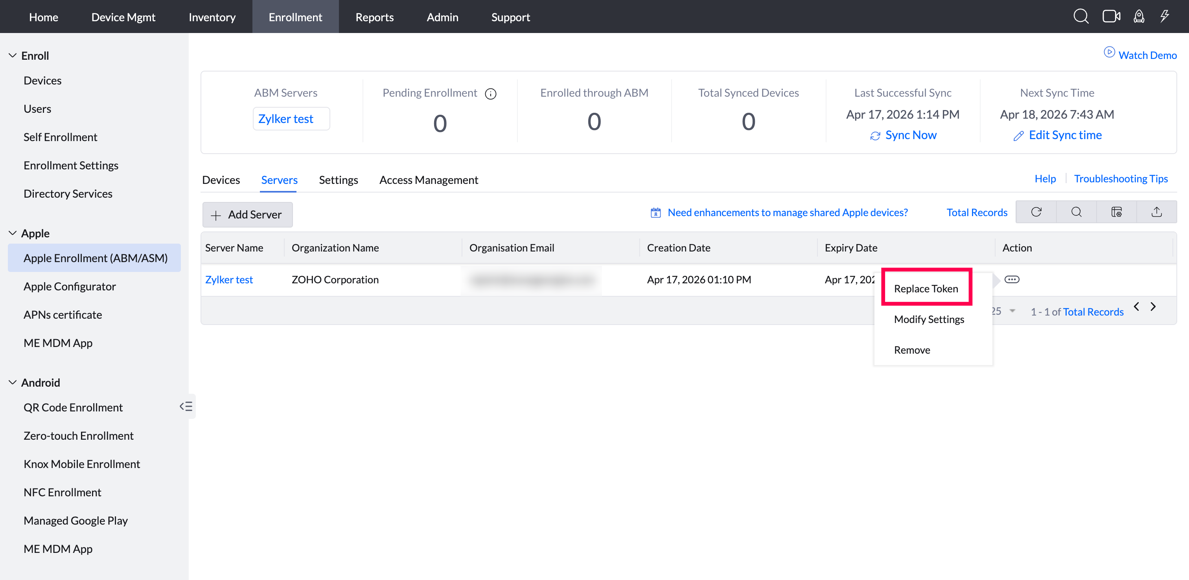Click the table search icon

(x=1076, y=212)
